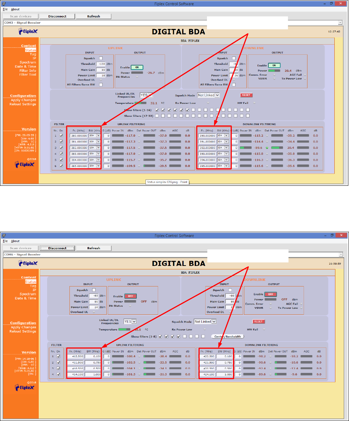Viewport: 349px width, 421px height.
Task: Click the fiplex logo under ©2018 in COM3 window
Action: point(25,164)
